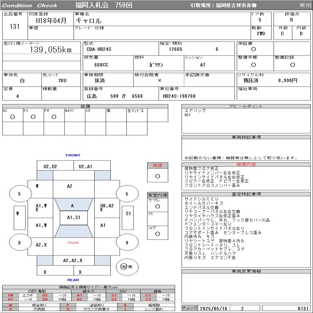The width and height of the screenshot is (313, 313).
Task: Select the trunk area in car diagram
Action: pos(73,243)
